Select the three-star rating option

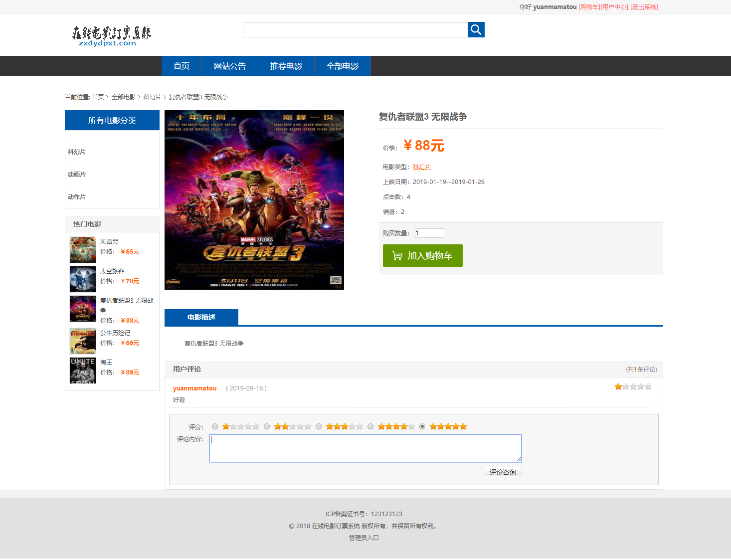[x=319, y=426]
